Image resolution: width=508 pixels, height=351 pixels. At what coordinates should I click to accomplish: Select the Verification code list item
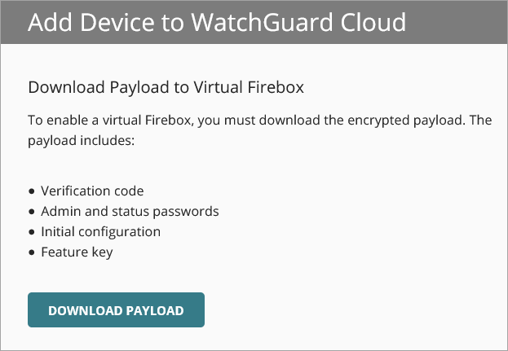point(91,191)
